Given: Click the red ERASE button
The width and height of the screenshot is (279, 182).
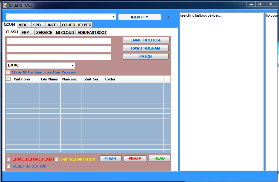Looking at the screenshot, I should (x=135, y=159).
